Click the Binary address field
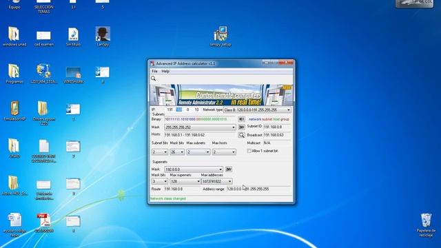 tap(200, 119)
